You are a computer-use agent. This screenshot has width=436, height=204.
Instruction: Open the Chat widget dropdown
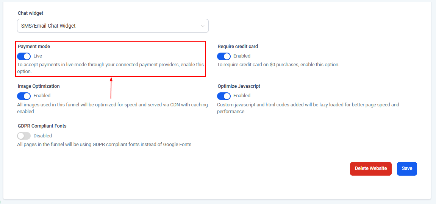pyautogui.click(x=113, y=26)
